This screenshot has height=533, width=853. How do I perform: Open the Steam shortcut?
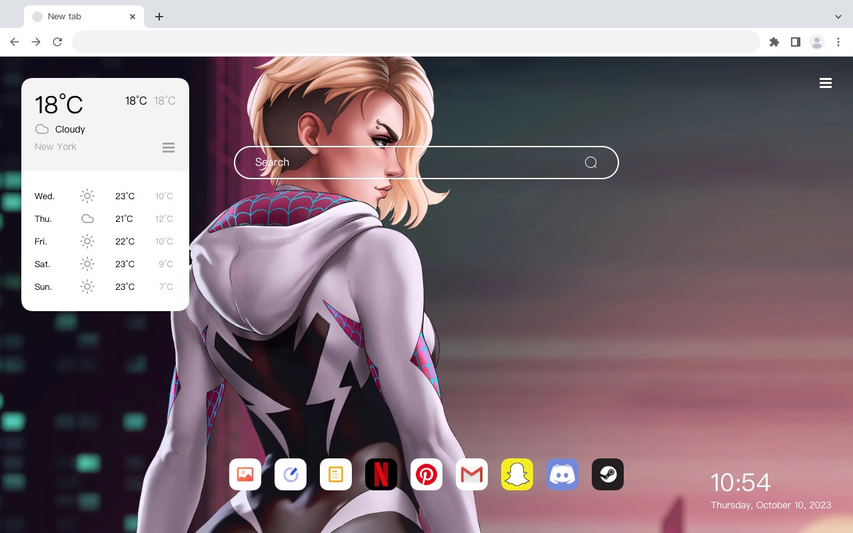[x=608, y=474]
